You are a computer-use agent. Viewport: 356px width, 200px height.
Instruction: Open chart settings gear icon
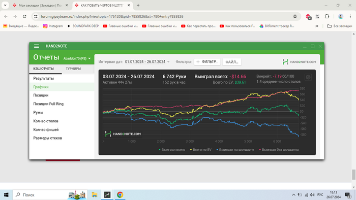(308, 77)
